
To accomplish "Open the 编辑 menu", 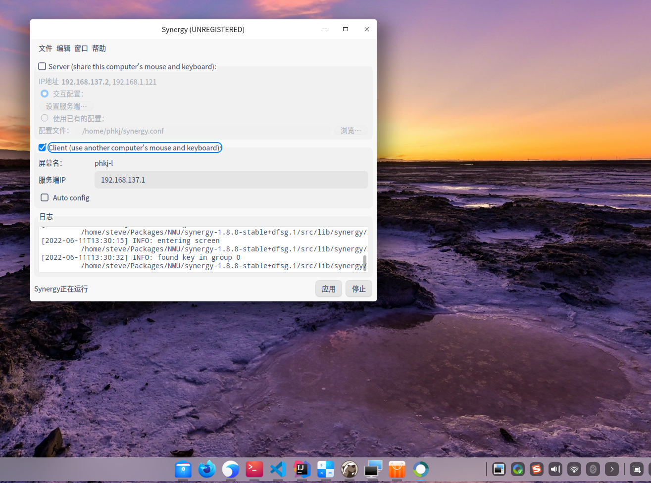I will pyautogui.click(x=63, y=48).
